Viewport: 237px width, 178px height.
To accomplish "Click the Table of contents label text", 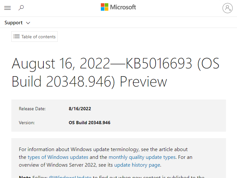I will point(39,37).
